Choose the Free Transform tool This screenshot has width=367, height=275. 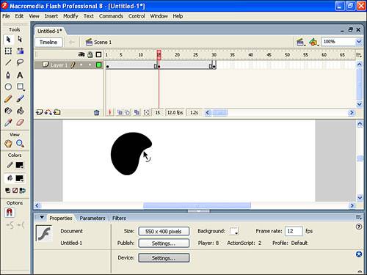click(8, 51)
